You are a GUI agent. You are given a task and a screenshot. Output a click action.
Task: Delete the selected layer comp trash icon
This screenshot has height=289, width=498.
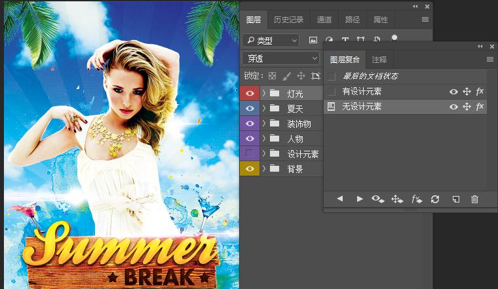click(474, 199)
